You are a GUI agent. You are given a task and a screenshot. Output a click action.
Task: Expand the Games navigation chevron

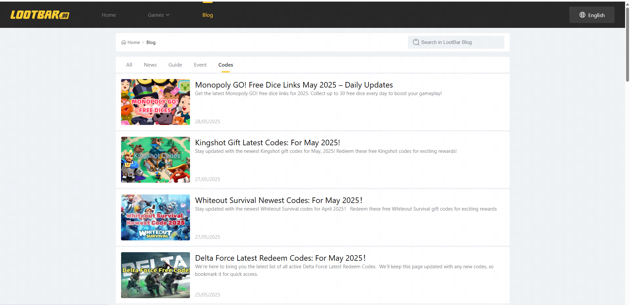(168, 15)
